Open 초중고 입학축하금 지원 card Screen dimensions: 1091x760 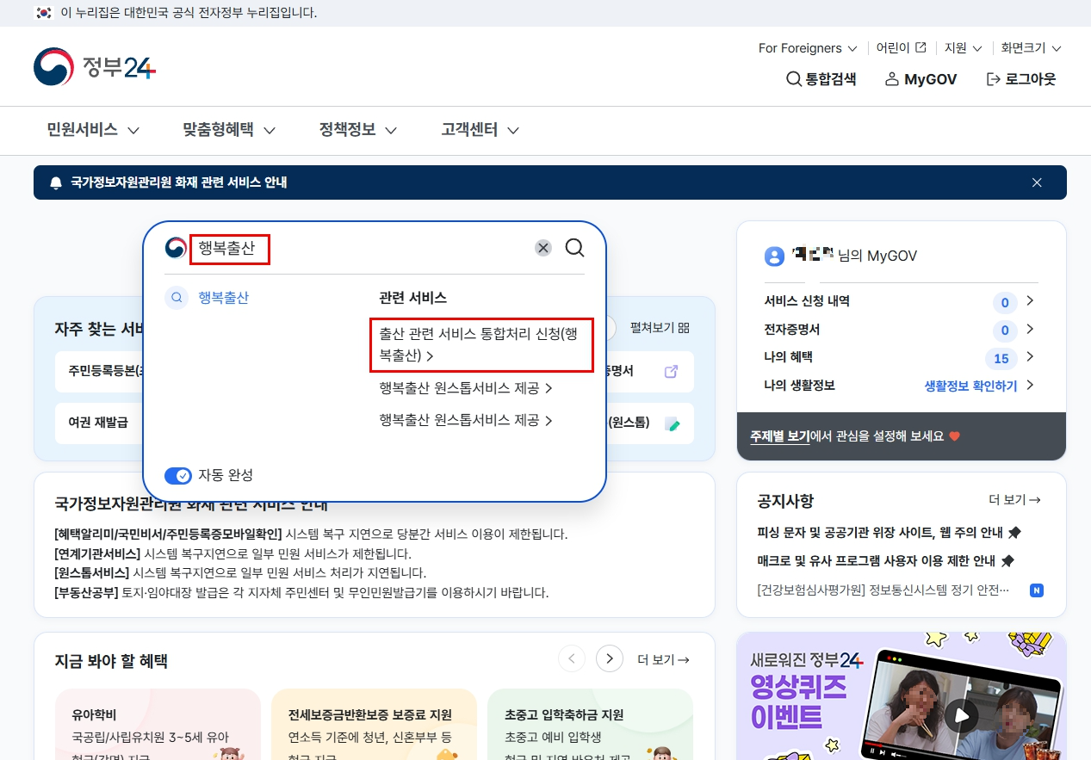coord(590,724)
